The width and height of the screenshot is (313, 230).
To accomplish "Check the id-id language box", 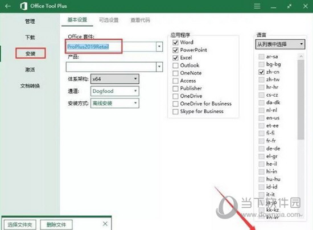I will click(261, 187).
